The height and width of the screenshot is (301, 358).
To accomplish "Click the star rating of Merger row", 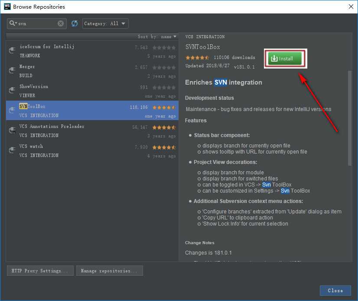I will pos(164,67).
